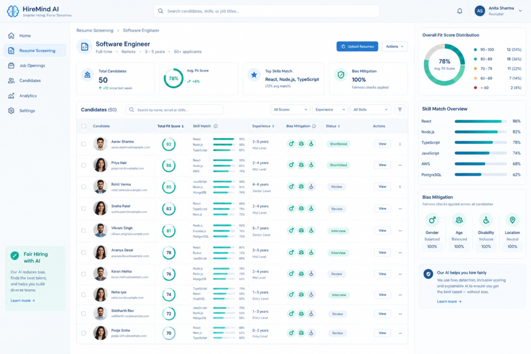The image size is (531, 354).
Task: Click the React skill match bar in overview
Action: [481, 121]
